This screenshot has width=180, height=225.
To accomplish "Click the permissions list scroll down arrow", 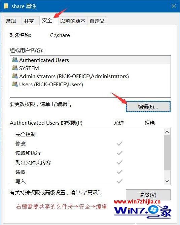I will point(167,181).
